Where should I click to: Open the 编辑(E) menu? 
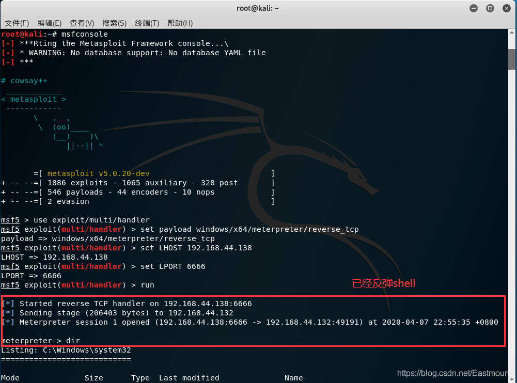50,23
